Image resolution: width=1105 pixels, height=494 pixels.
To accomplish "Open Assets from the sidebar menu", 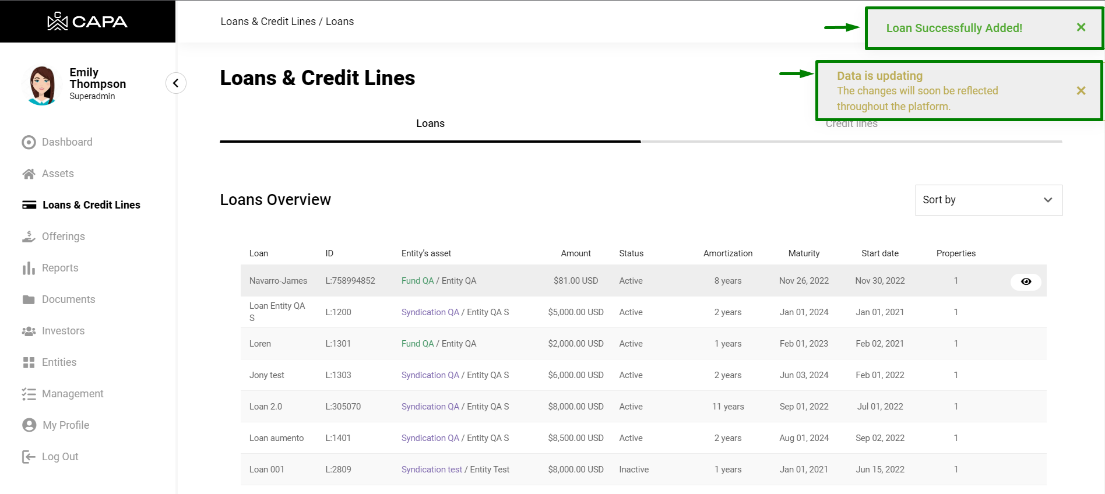I will click(x=58, y=174).
